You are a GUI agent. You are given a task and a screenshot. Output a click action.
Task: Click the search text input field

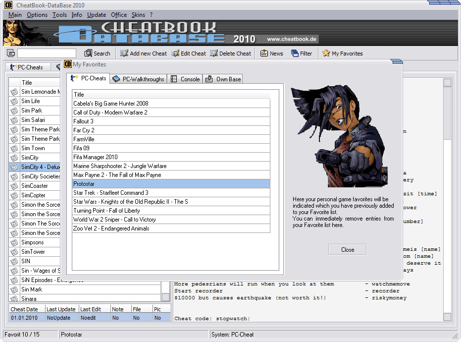pyautogui.click(x=47, y=54)
